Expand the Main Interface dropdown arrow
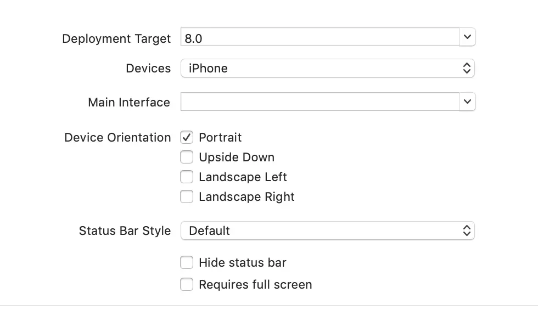The image size is (538, 315). (467, 102)
